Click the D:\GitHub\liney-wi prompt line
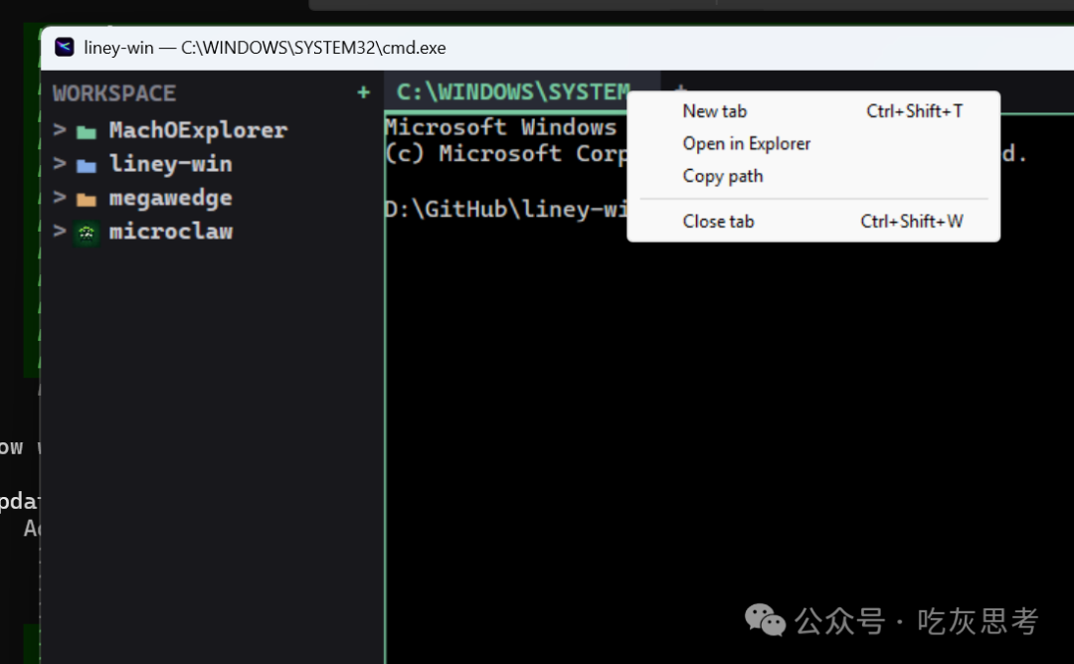This screenshot has width=1074, height=664. coord(506,209)
